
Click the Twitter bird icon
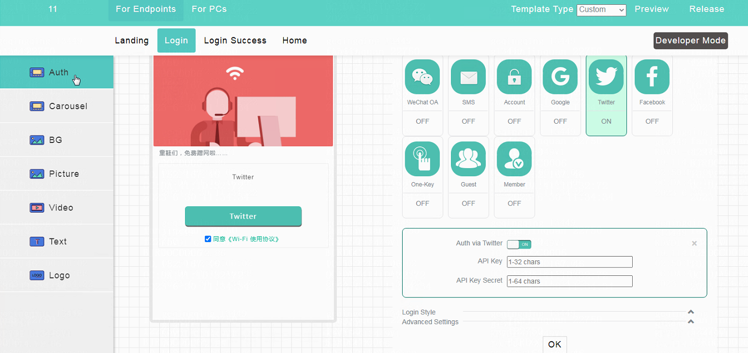click(x=606, y=77)
